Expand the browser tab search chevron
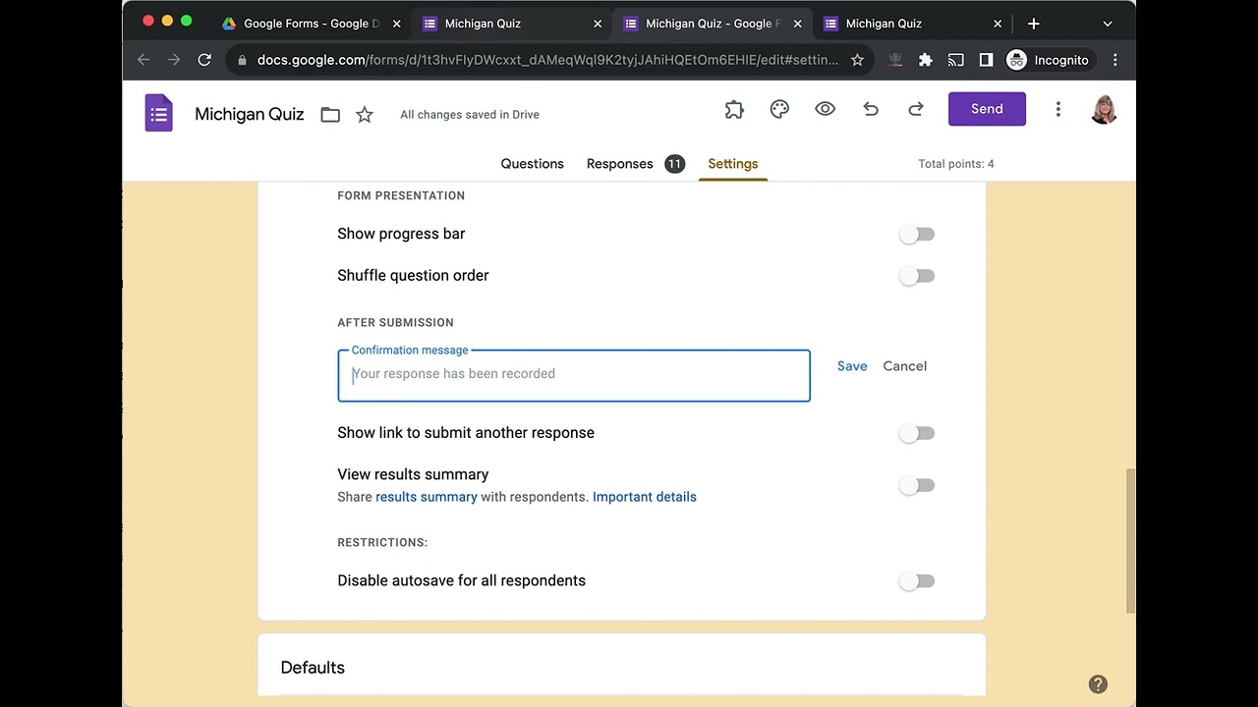The height and width of the screenshot is (707, 1258). 1107,24
